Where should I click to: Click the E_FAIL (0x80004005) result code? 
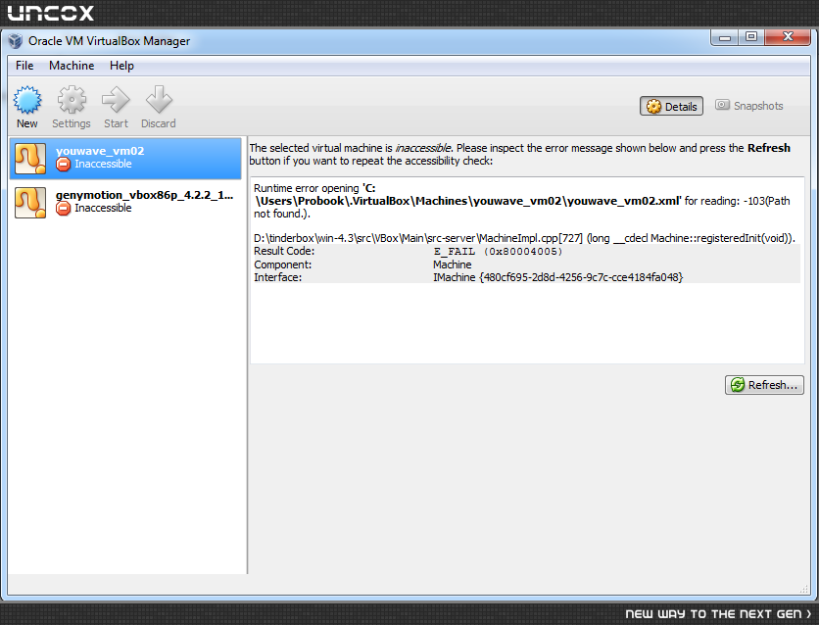coord(498,252)
